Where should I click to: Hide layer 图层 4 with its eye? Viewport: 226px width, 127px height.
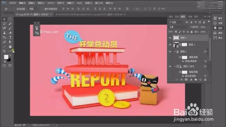pos(170,38)
